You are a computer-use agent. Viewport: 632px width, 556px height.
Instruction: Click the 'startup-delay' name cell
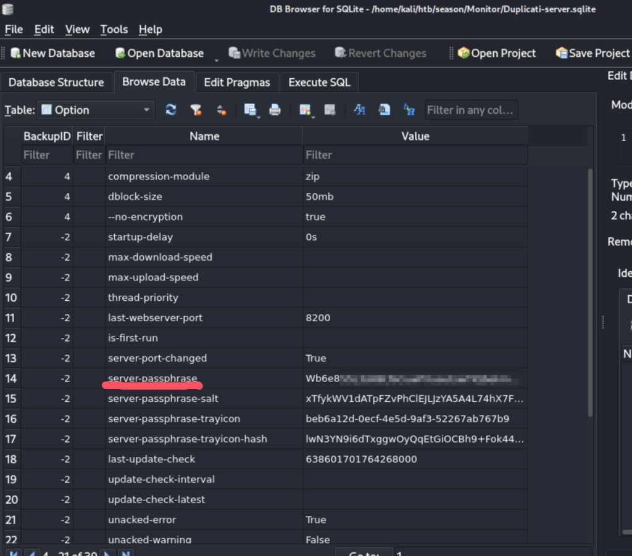coord(204,237)
